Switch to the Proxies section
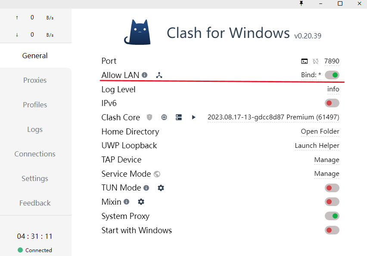Viewport: 367px width, 256px height. 35,80
